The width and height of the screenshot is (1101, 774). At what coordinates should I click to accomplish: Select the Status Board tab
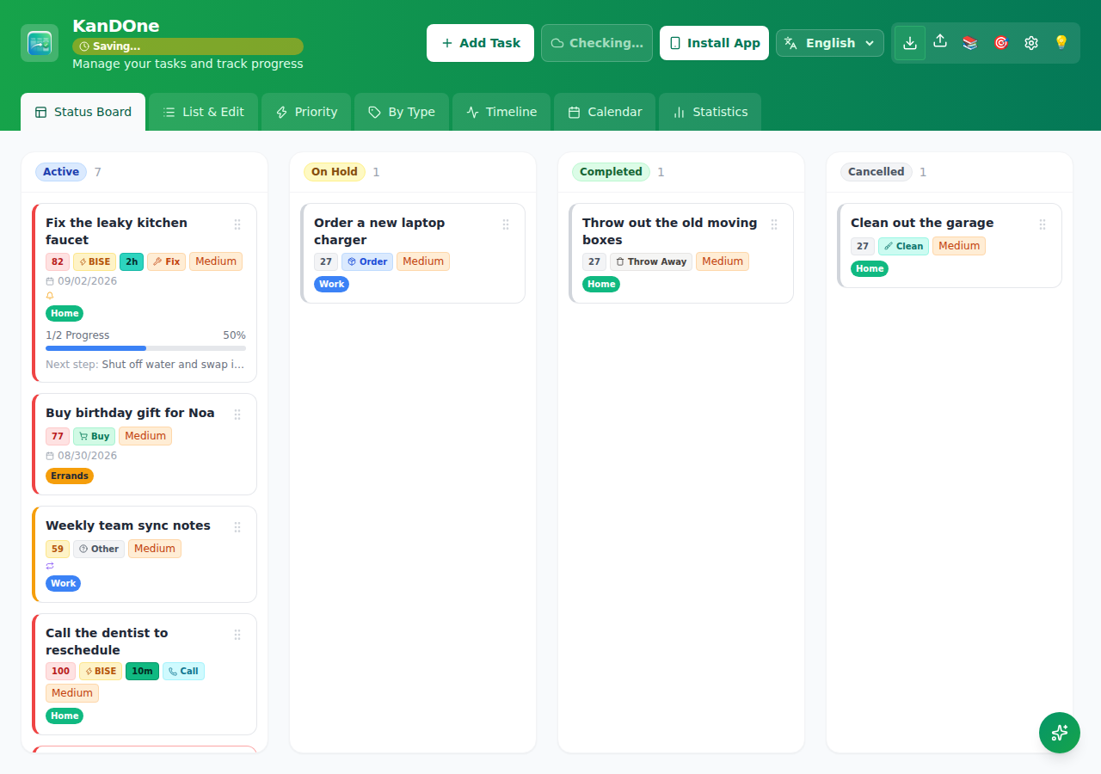83,112
